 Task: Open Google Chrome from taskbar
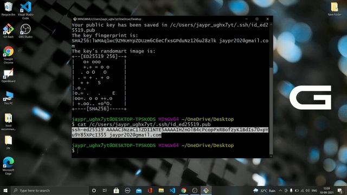click(x=183, y=190)
